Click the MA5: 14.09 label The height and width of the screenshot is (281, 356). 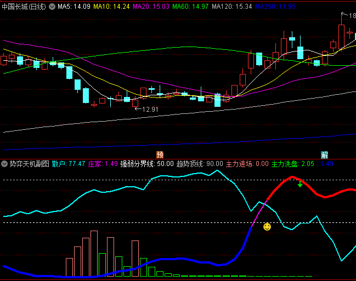point(74,7)
